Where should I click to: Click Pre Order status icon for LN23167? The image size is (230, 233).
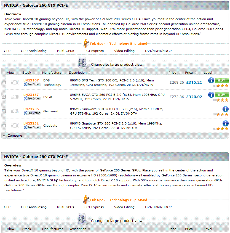pos(32,84)
